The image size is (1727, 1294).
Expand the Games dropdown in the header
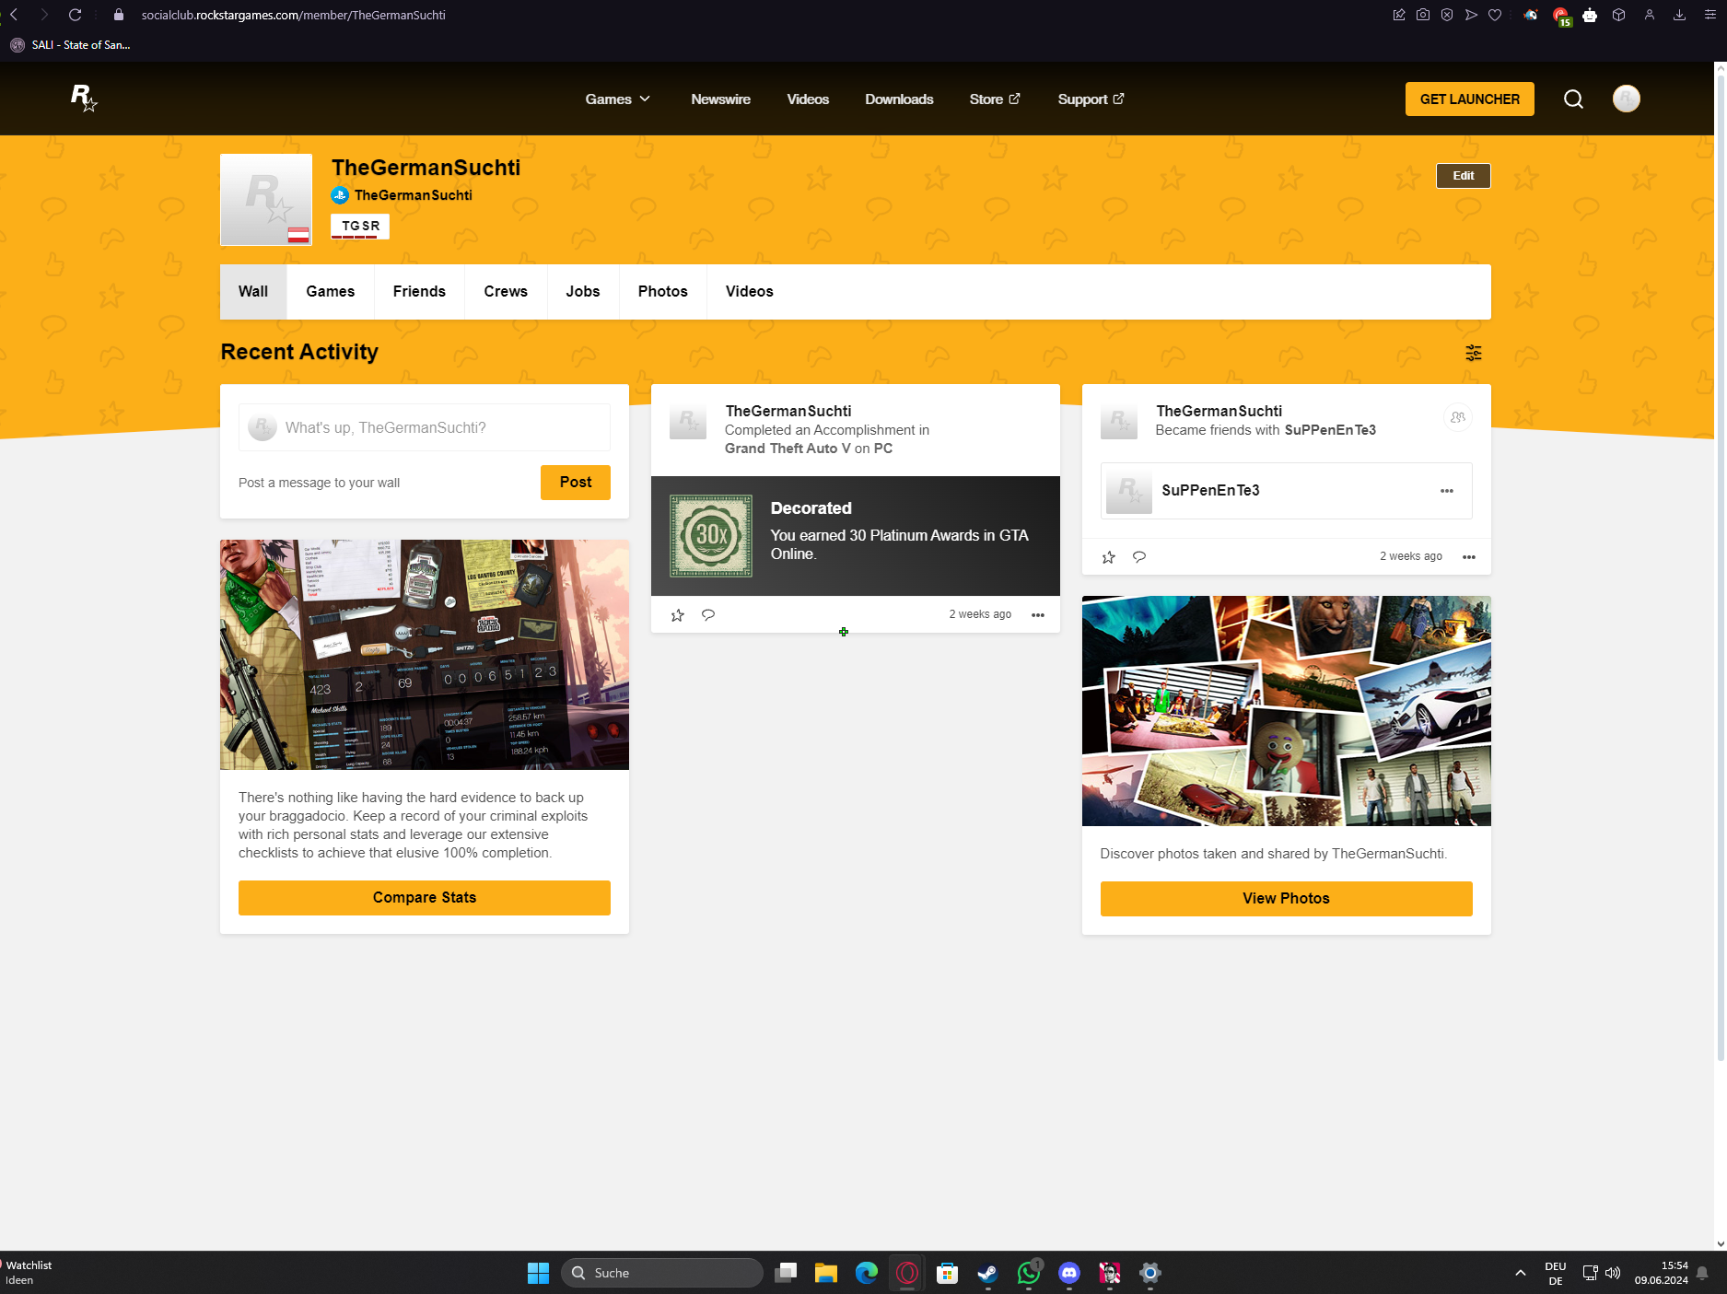[x=617, y=99]
